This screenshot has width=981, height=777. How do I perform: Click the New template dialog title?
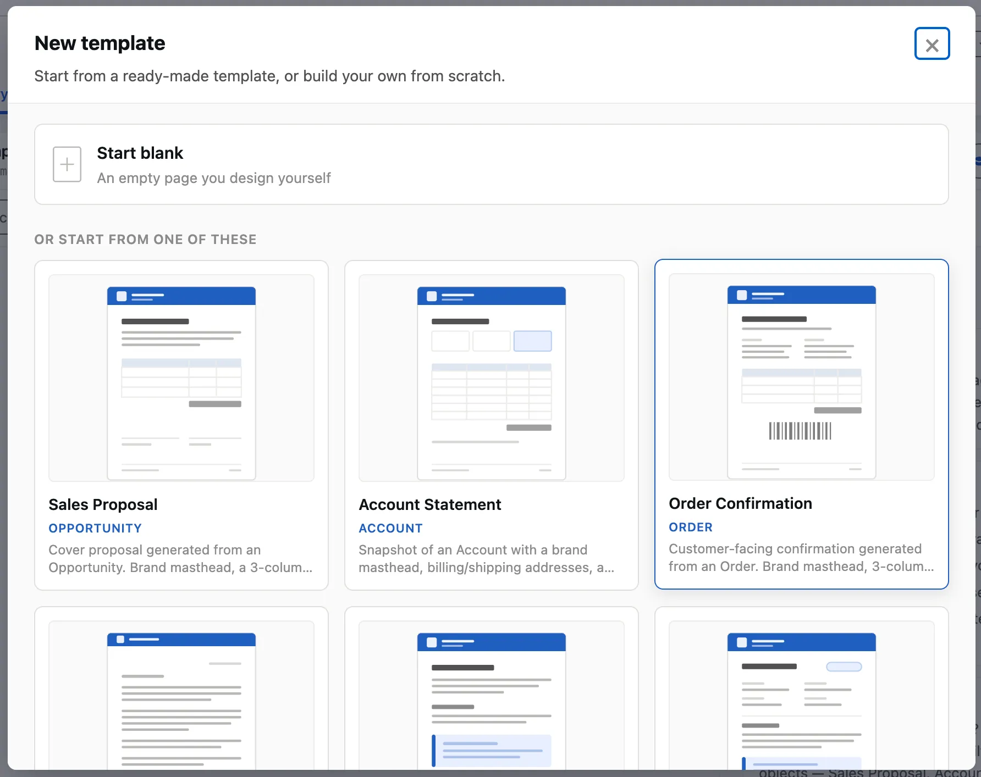(x=100, y=43)
